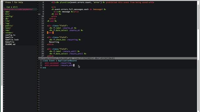200x112 pixels.
Task: Click the '<% end %>' on line 12
Action: (x=52, y=21)
